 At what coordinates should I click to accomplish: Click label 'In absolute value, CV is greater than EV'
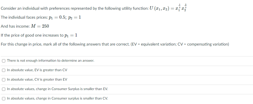coord(37,80)
